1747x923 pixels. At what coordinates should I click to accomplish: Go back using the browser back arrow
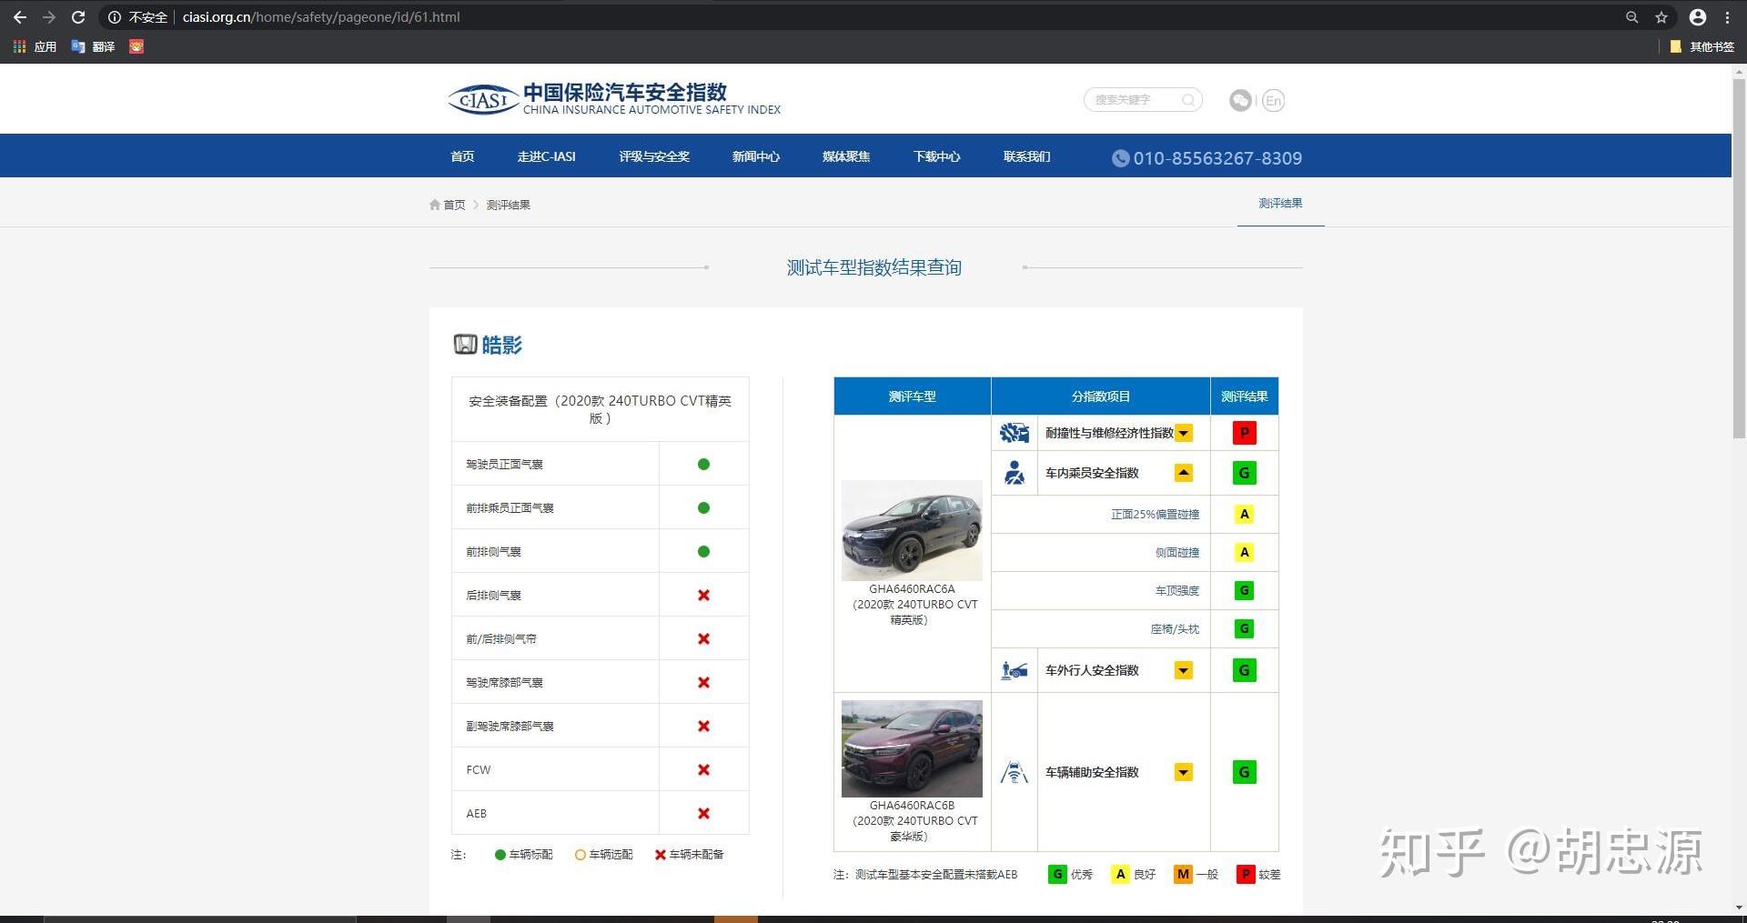(20, 17)
